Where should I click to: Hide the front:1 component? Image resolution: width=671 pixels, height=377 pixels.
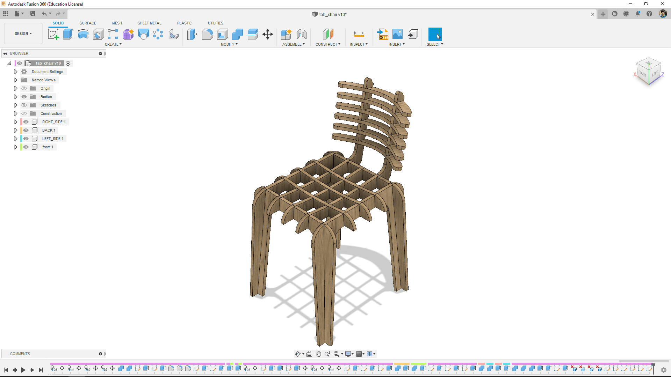pyautogui.click(x=26, y=147)
